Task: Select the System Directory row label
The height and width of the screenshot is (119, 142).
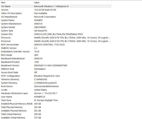Action: pos(9,83)
